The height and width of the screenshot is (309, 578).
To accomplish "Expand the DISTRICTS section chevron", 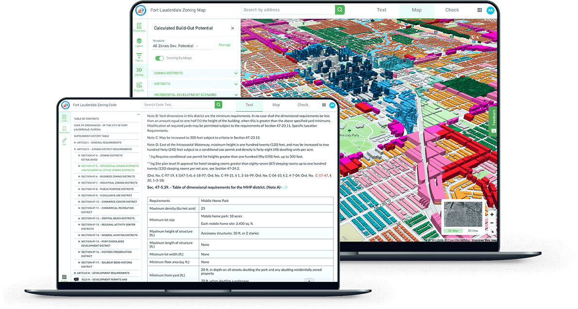I will (x=236, y=84).
